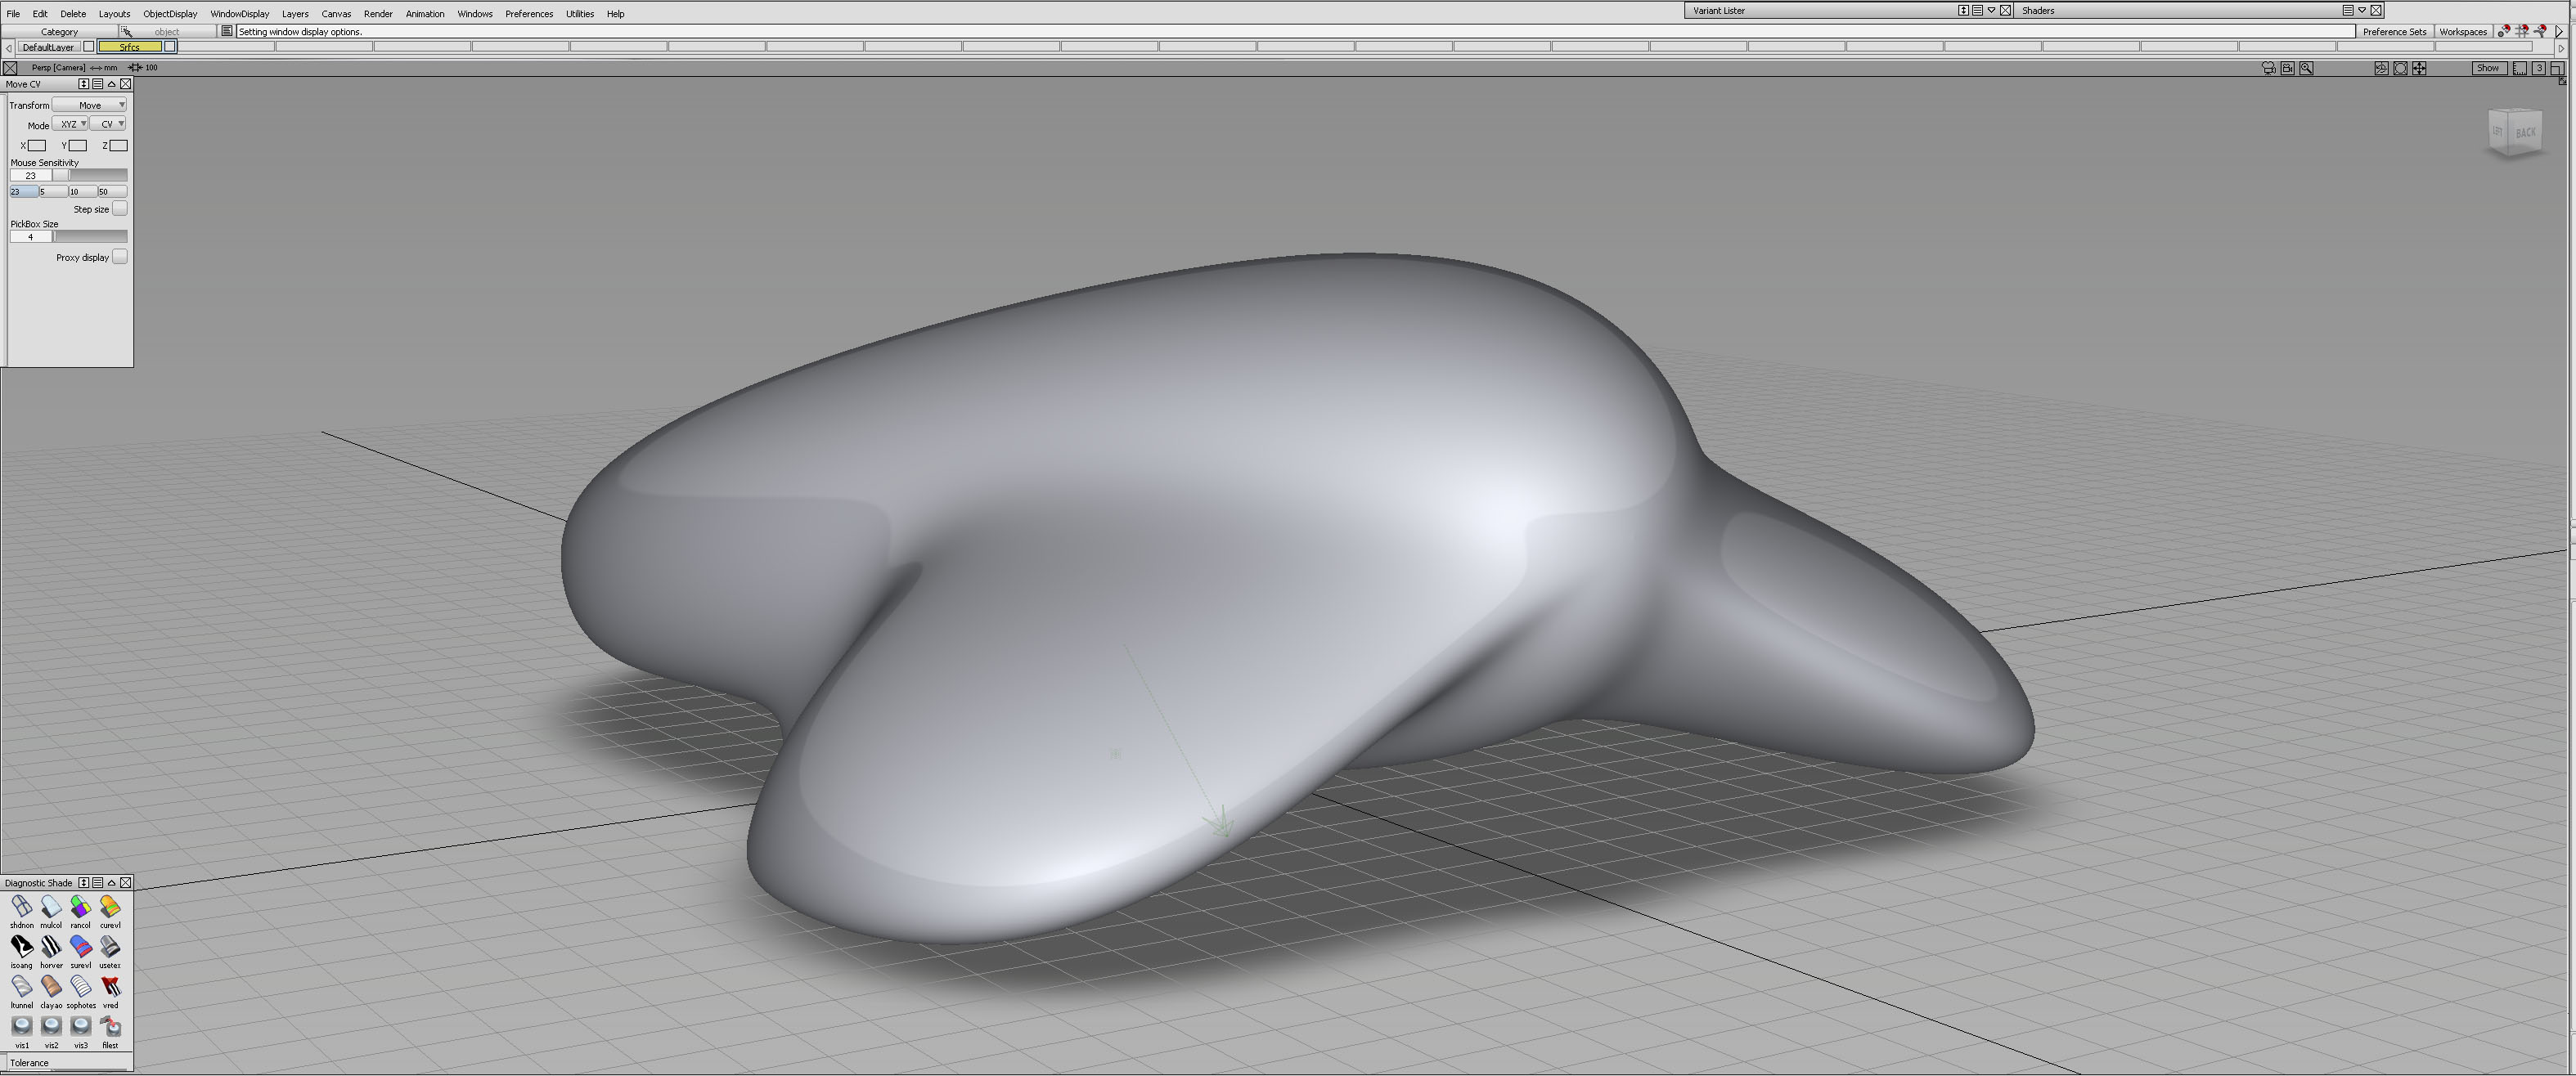Click the Workspaces button
Image resolution: width=2576 pixels, height=1076 pixels.
[2463, 32]
